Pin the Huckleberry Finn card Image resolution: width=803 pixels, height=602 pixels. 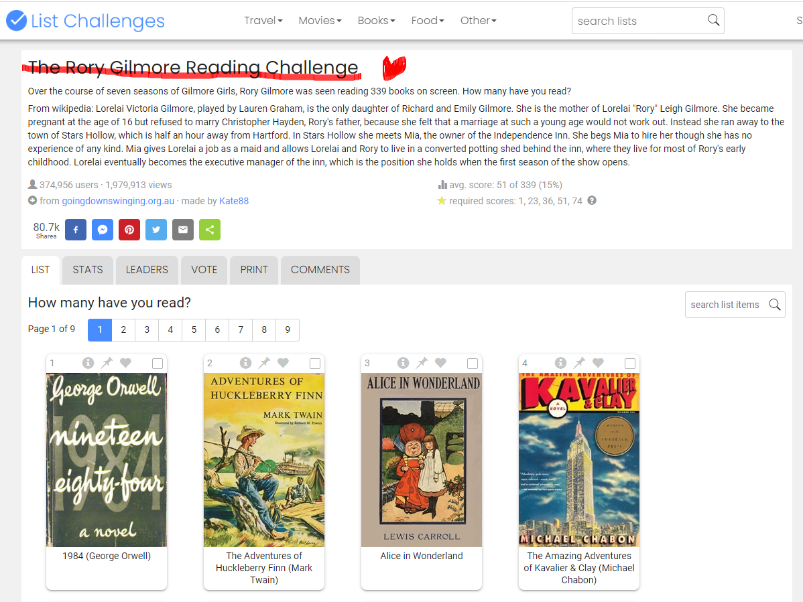[x=264, y=363]
